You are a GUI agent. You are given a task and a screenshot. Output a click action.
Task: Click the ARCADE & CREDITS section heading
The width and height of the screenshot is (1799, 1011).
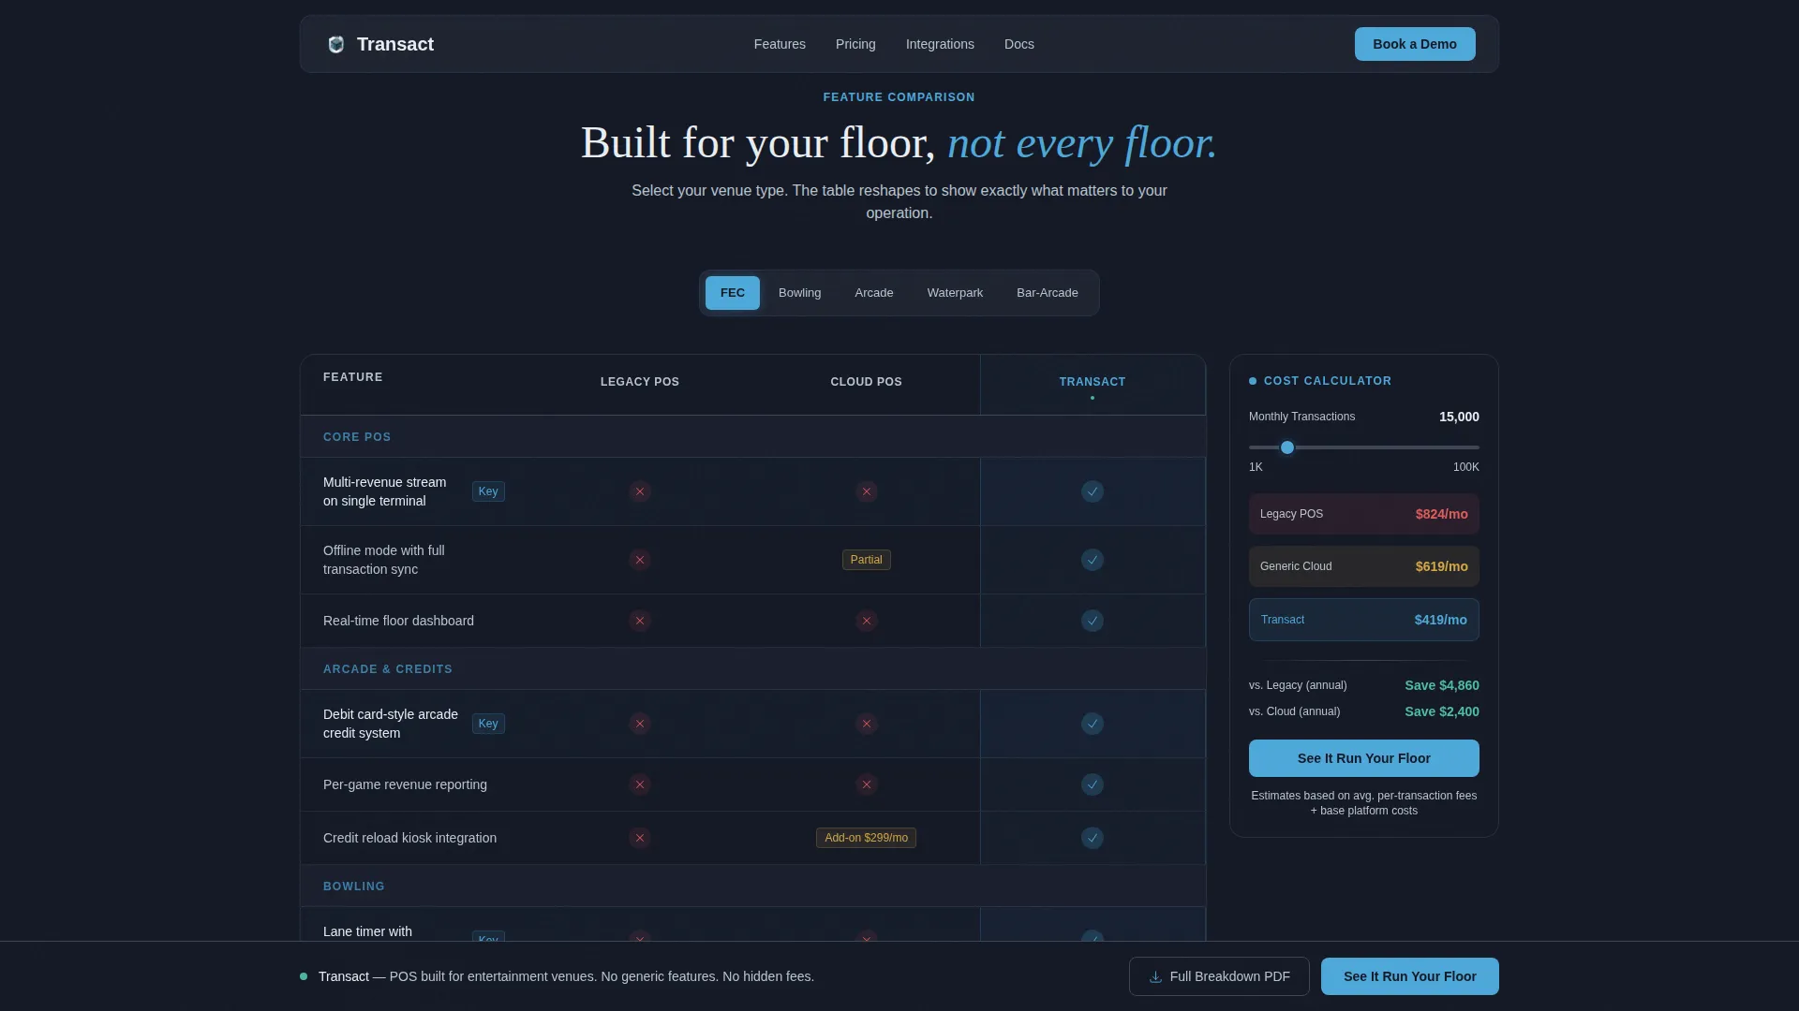(388, 669)
